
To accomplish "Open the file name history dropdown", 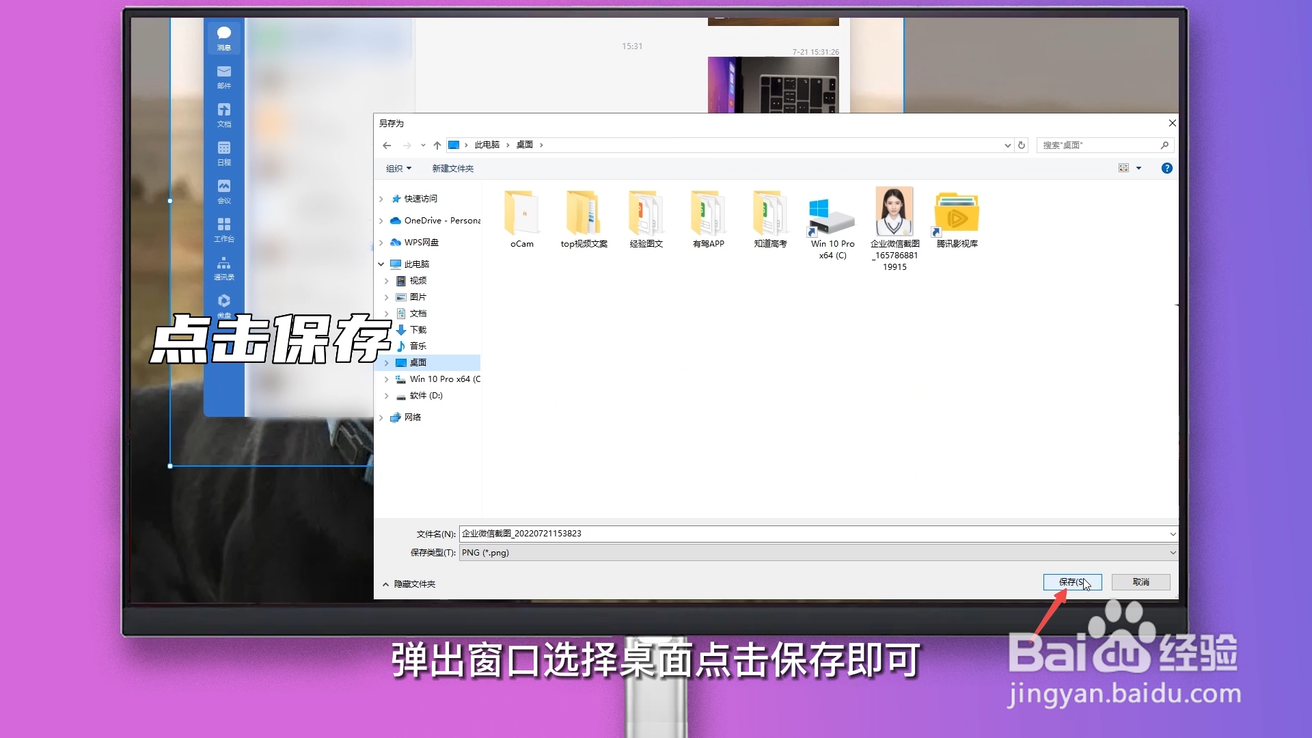I will pos(1173,534).
